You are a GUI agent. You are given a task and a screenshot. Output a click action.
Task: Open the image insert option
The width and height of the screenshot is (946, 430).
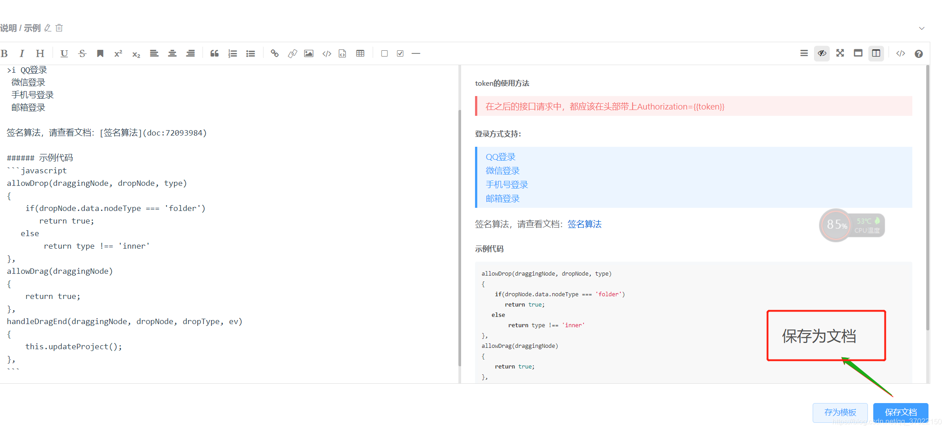click(x=308, y=53)
